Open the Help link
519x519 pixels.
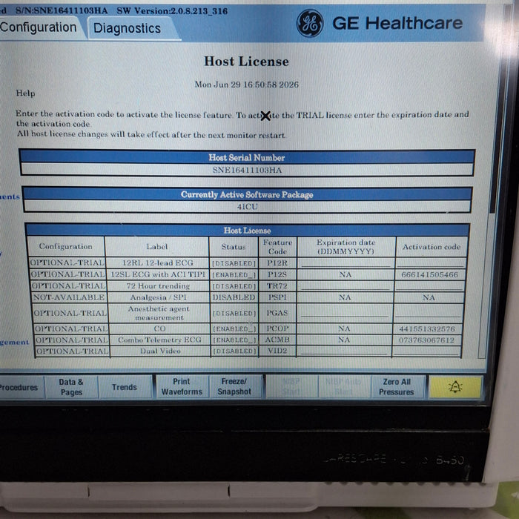[x=25, y=93]
